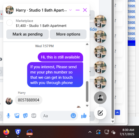Screen dimensions: 139x138
Task: Click the sync tray icon
Action: (x=98, y=132)
